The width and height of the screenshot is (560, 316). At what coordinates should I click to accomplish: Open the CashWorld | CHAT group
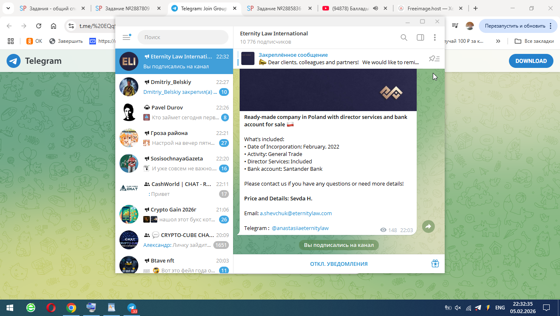coord(174,189)
